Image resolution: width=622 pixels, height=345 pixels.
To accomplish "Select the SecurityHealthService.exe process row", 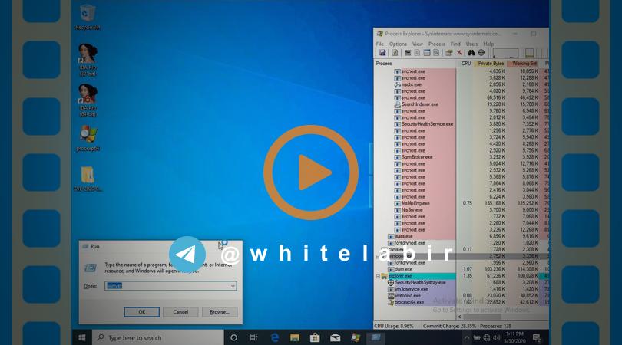I will point(462,124).
